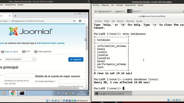Click Win_cliente green mouse integration icon
This screenshot has width=184, height=103.
click(x=72, y=101)
